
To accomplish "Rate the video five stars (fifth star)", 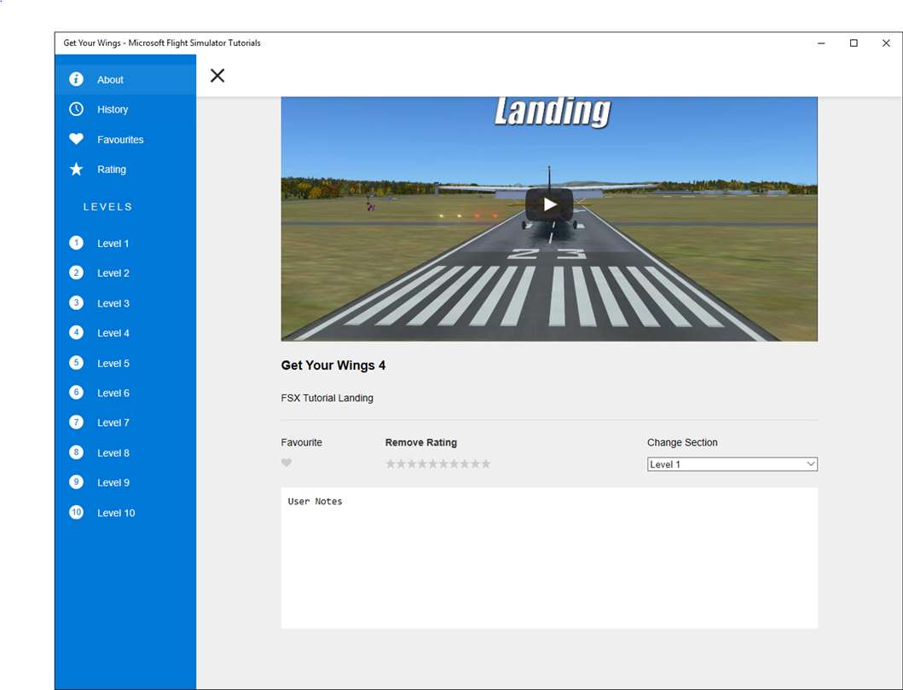I will 433,464.
